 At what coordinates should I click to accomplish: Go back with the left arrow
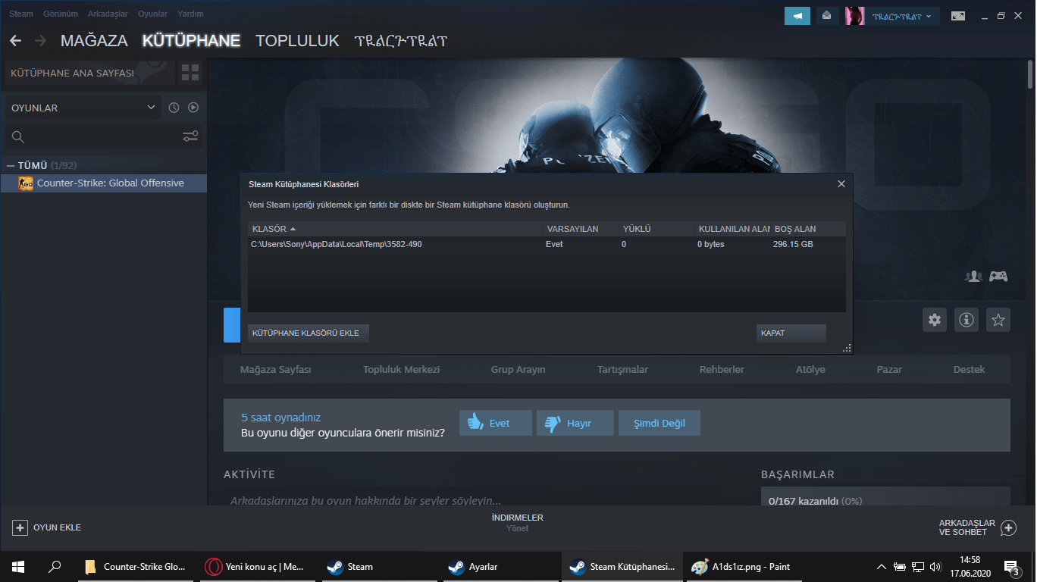[x=15, y=41]
